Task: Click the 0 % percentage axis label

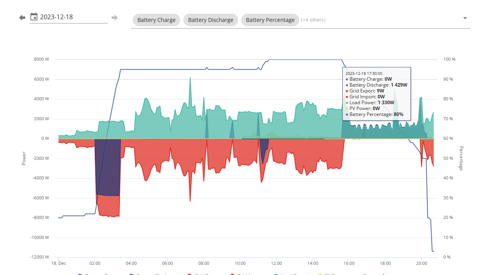Action: (x=447, y=257)
